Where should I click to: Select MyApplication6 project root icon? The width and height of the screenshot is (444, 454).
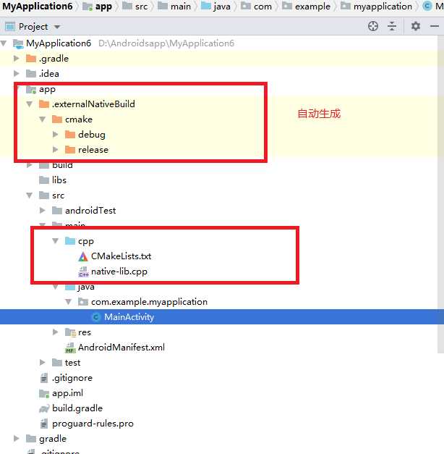[18, 43]
